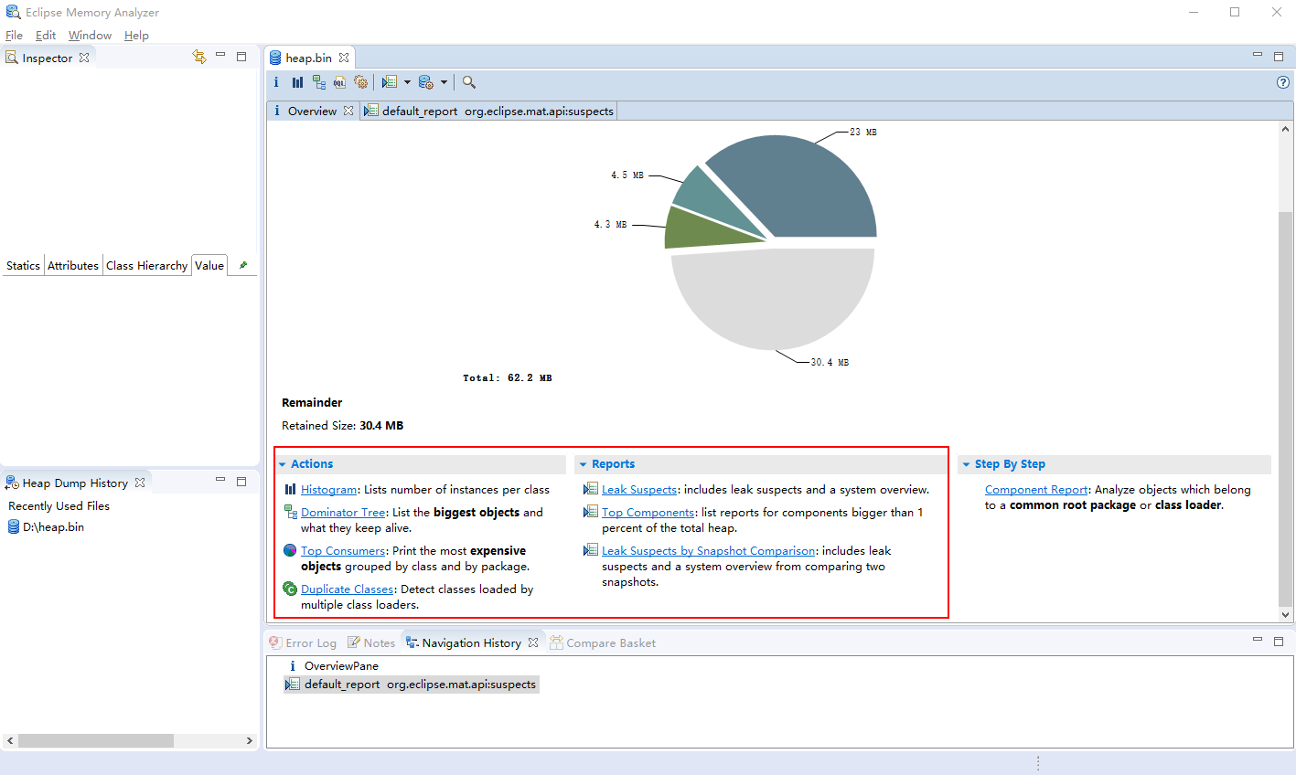Close the heap.bin editor tab
This screenshot has height=775, width=1296.
(344, 58)
